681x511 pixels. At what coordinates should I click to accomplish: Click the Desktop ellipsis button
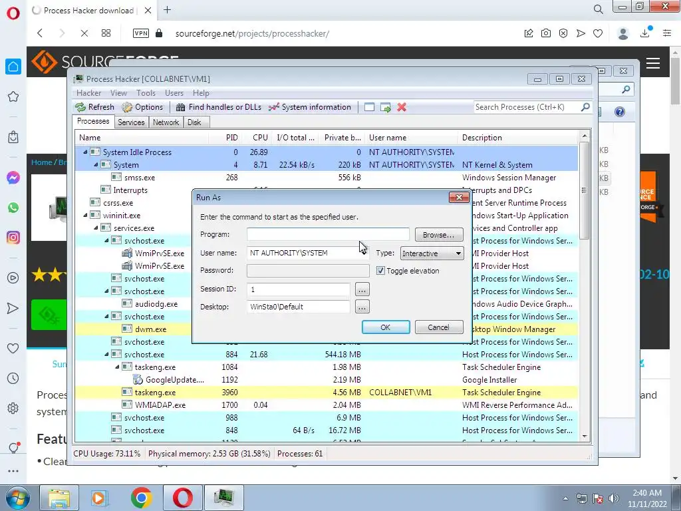click(362, 307)
